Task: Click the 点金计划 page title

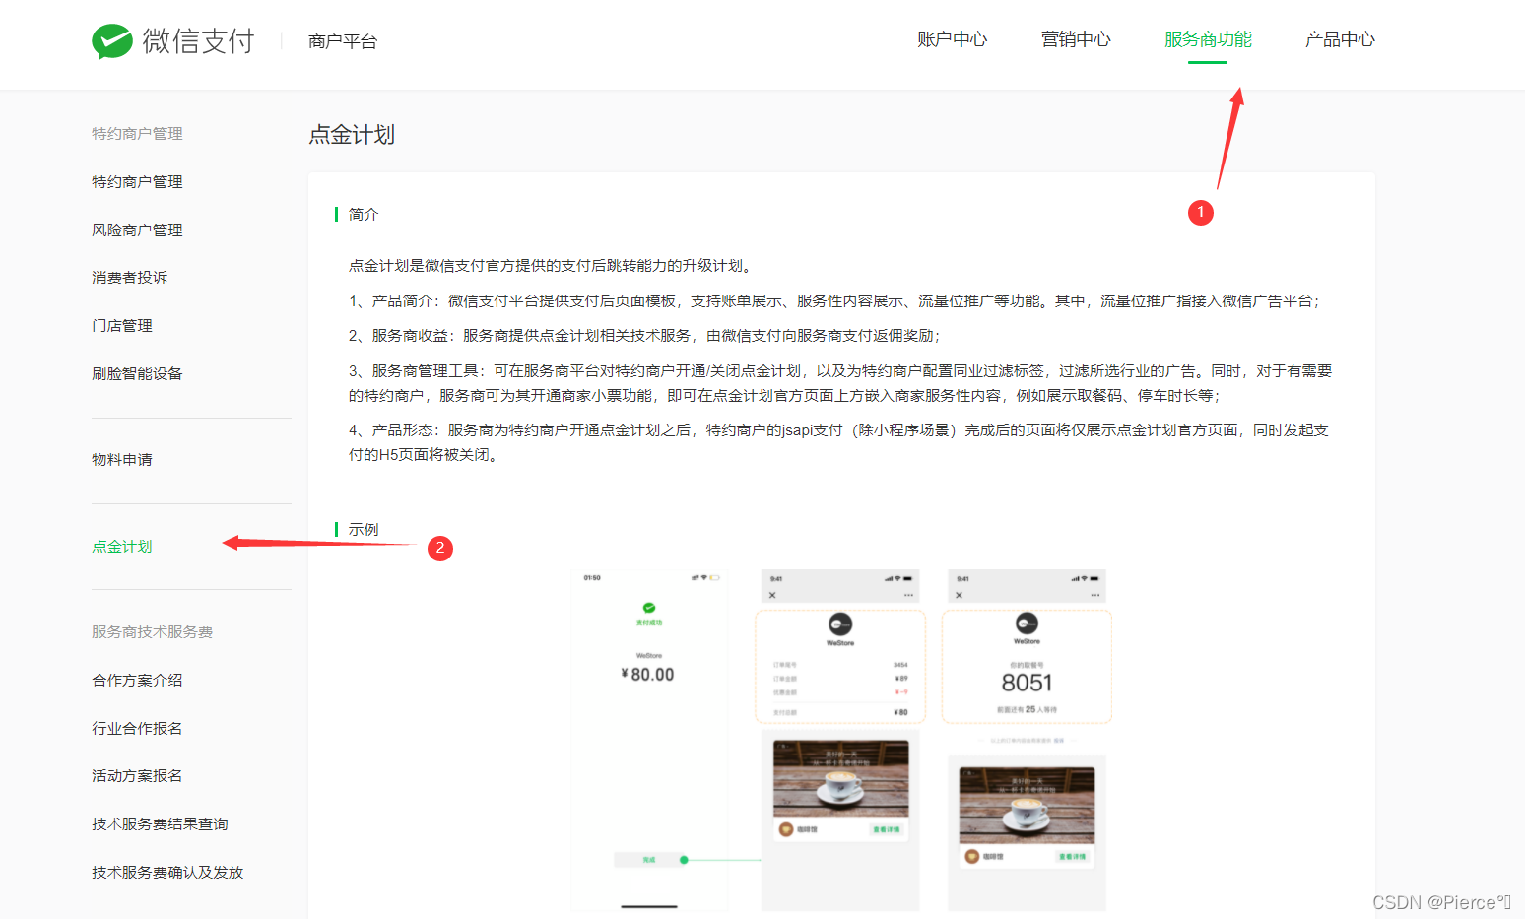Action: coord(352,135)
